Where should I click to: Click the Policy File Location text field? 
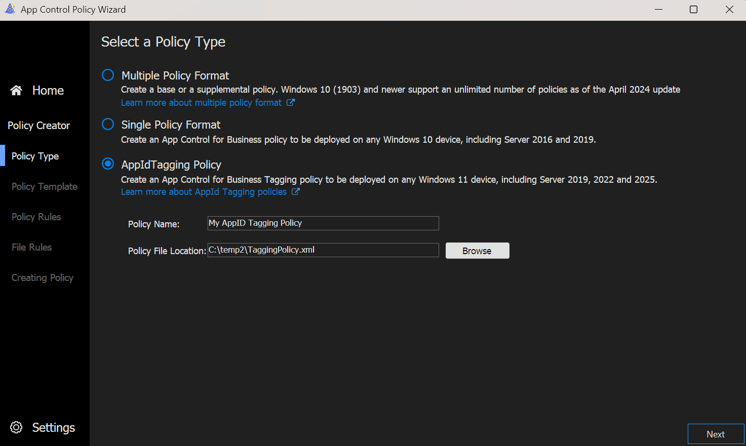pos(323,250)
